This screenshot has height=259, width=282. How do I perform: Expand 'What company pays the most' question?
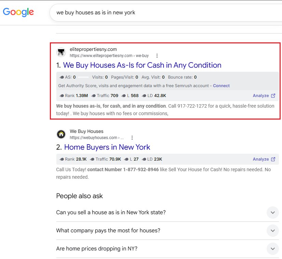click(273, 231)
